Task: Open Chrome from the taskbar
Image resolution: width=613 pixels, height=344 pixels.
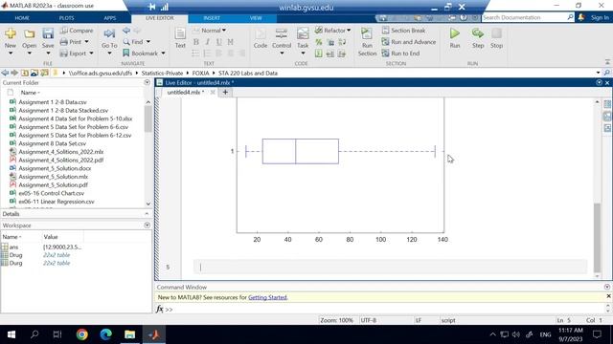Action: pyautogui.click(x=82, y=334)
